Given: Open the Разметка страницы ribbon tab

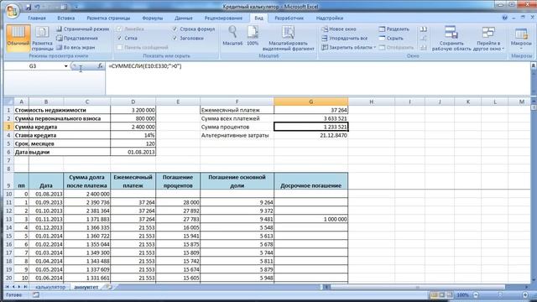Looking at the screenshot, I should pos(108,18).
